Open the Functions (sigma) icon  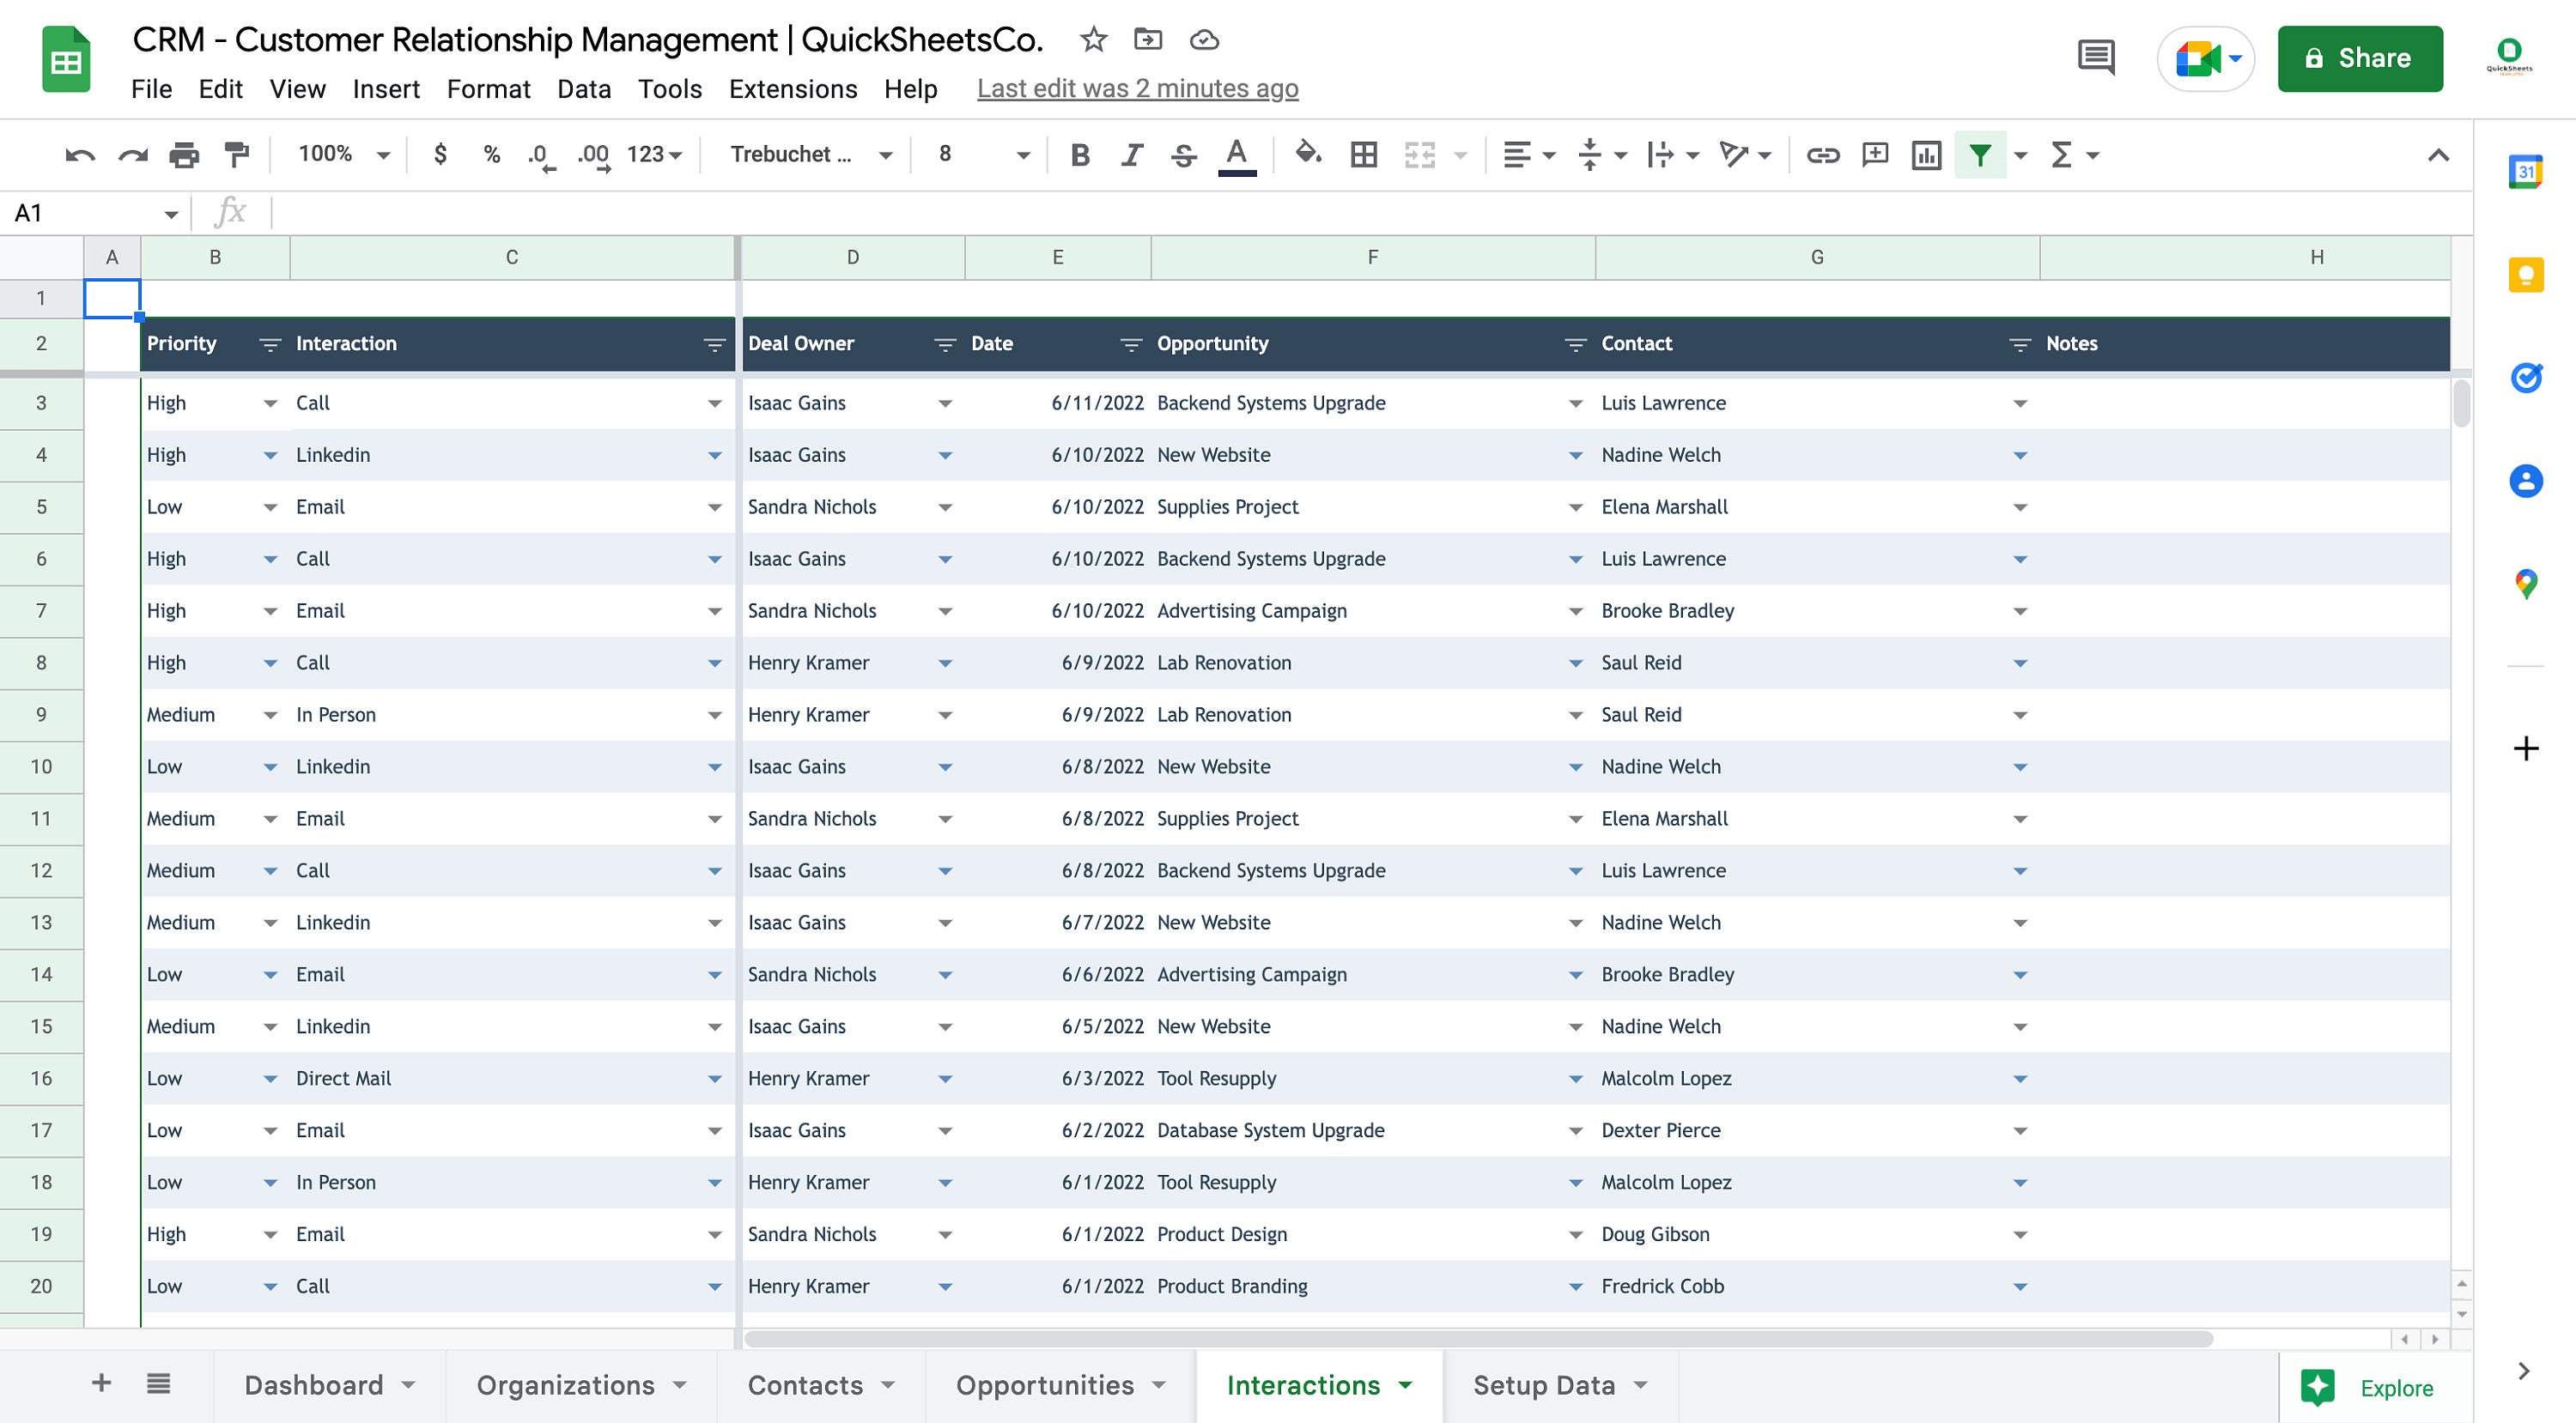[2062, 154]
